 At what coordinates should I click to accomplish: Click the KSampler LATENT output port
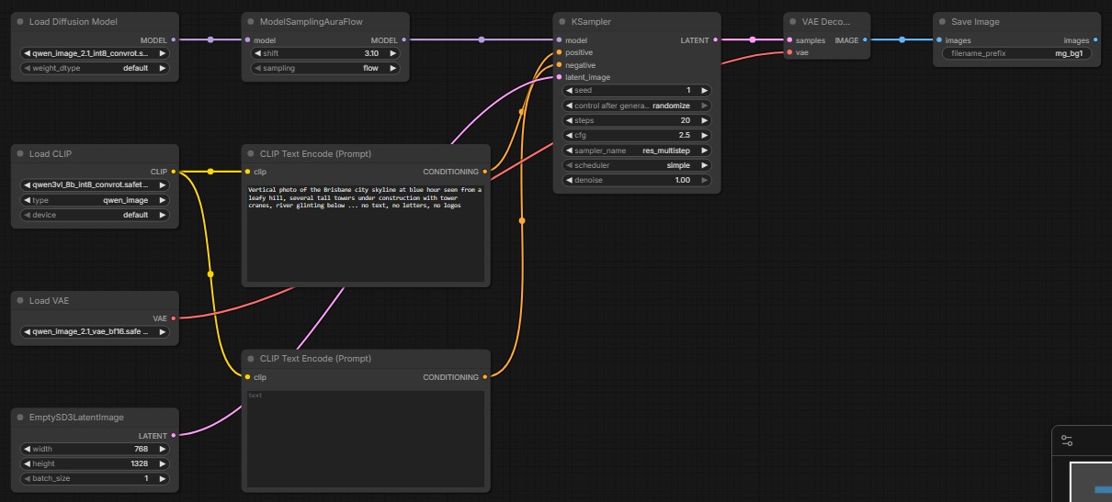point(716,40)
